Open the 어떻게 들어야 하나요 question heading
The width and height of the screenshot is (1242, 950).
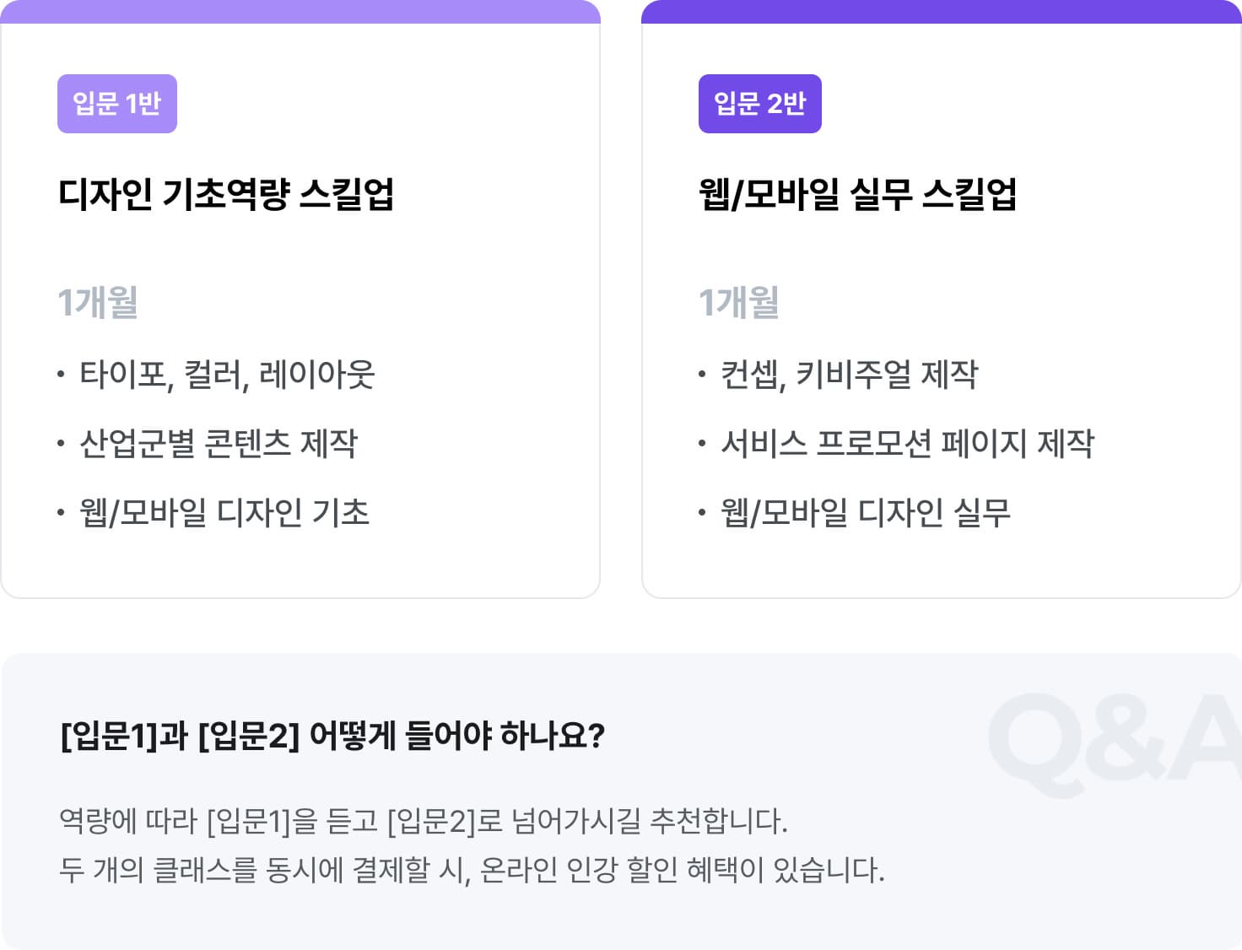coord(332,735)
